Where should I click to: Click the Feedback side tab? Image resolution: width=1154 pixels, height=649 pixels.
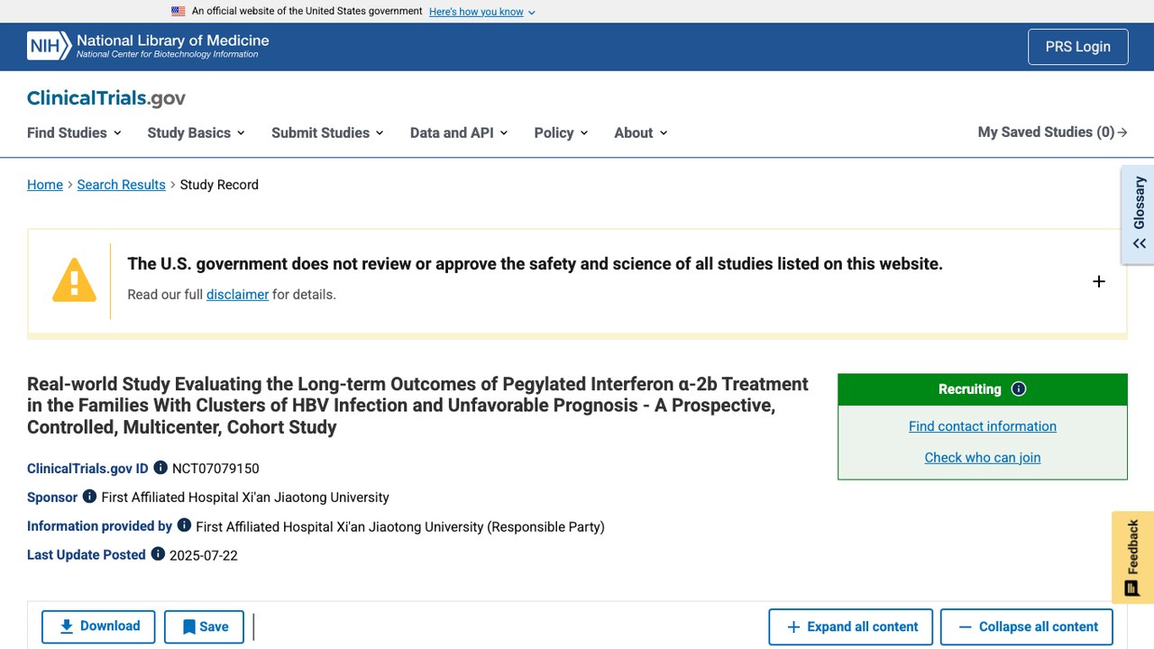1133,558
